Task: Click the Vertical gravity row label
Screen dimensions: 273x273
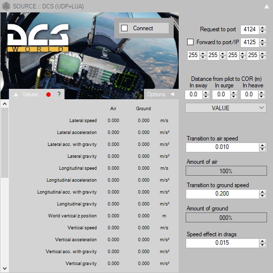Action: click(81, 264)
